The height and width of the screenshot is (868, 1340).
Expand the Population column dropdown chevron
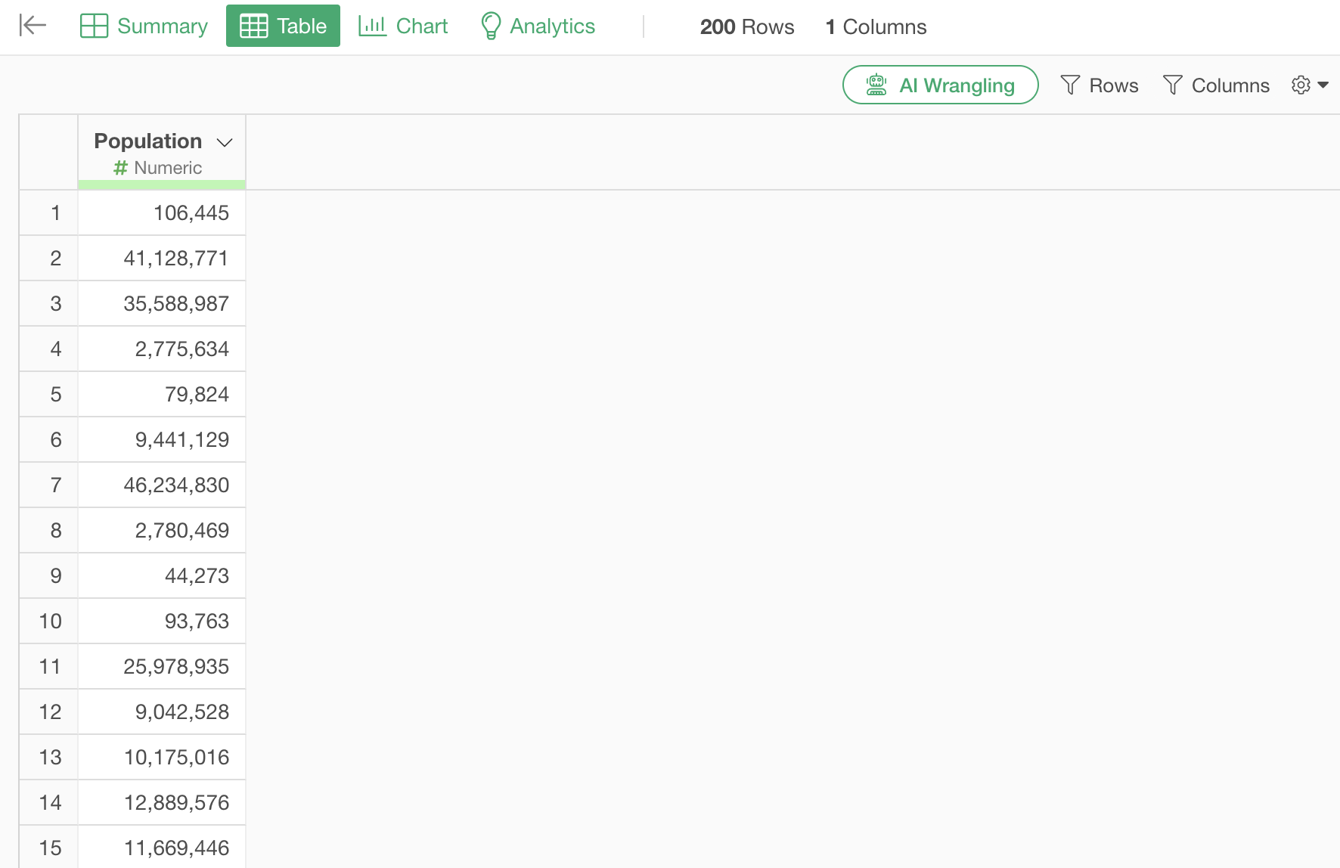[225, 142]
